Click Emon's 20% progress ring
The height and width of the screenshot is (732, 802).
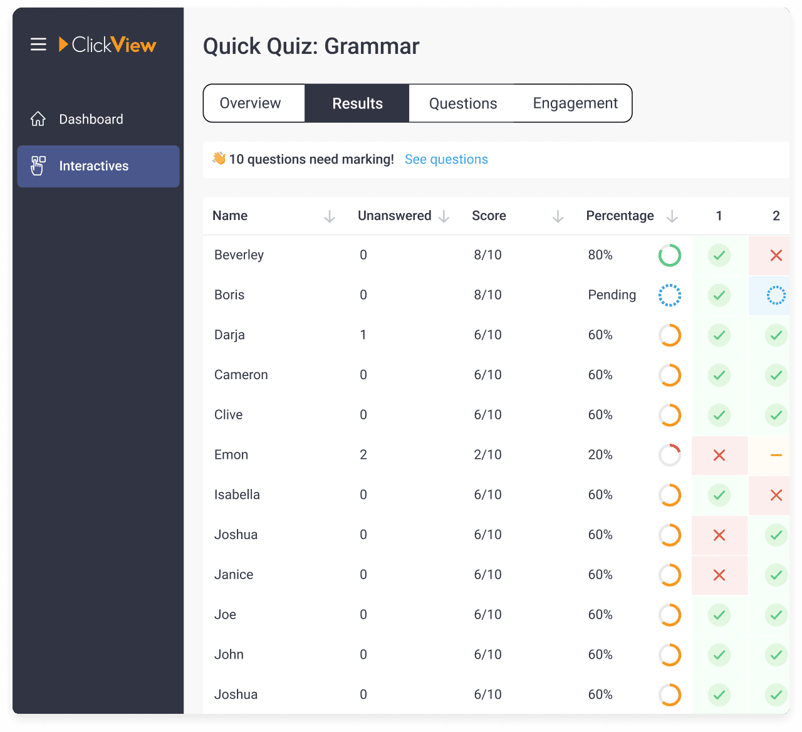pos(670,455)
